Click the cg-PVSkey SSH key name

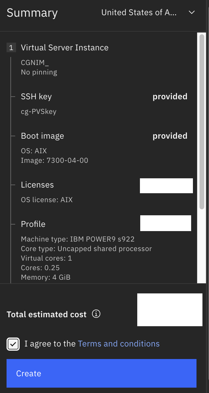coord(39,112)
